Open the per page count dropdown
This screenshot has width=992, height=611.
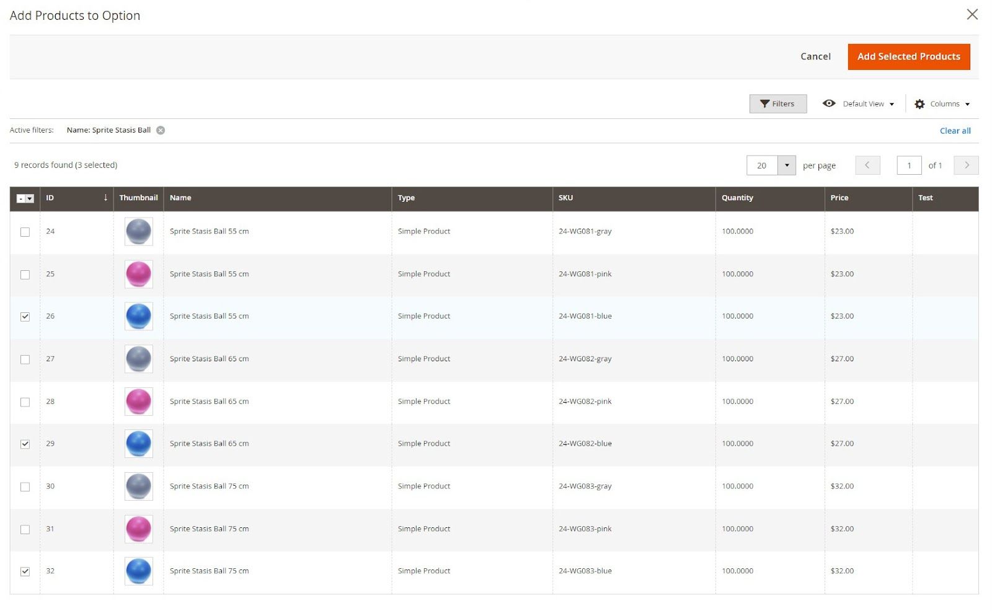coord(787,165)
